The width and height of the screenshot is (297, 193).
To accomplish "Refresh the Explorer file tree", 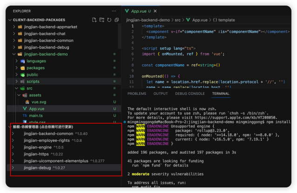I will pos(109,20).
